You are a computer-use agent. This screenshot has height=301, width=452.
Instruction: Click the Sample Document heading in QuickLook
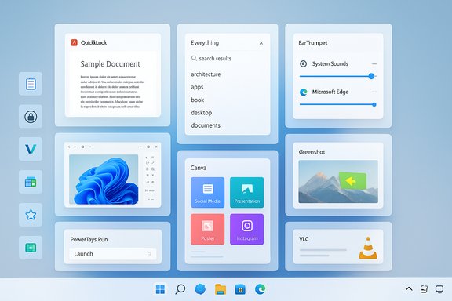pos(110,64)
